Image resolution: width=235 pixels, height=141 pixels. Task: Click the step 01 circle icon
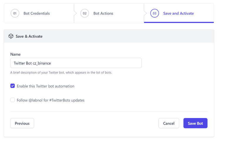tap(15, 13)
